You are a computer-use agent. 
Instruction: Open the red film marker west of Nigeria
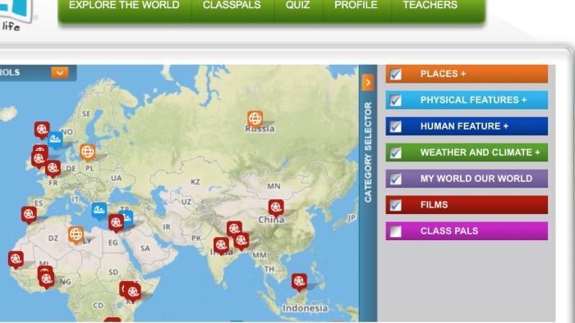point(46,280)
